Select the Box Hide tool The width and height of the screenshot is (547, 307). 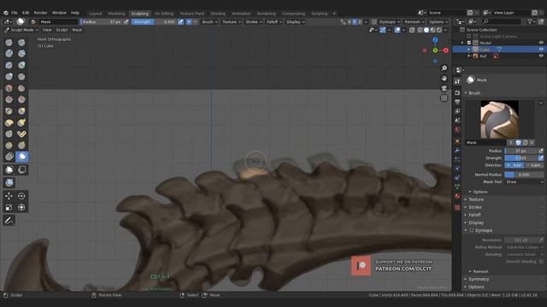[x=21, y=170]
